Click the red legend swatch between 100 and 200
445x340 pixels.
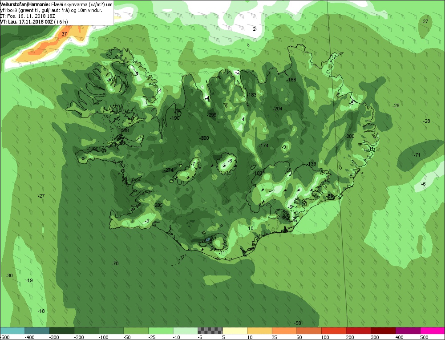(333, 331)
